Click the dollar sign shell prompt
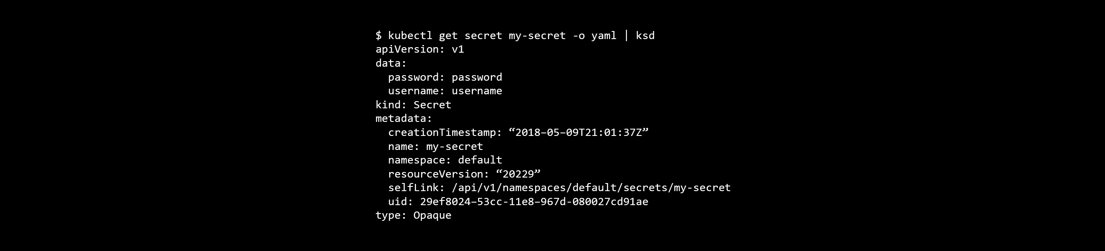Screen dimensions: 1105x251 point(379,36)
